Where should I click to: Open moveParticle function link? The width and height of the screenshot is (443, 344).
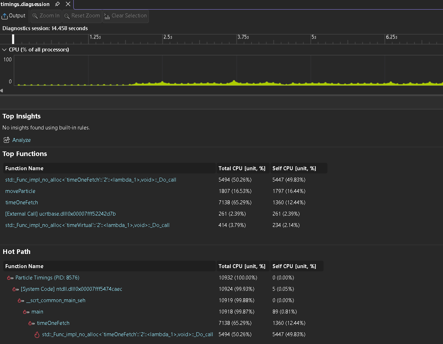click(20, 191)
